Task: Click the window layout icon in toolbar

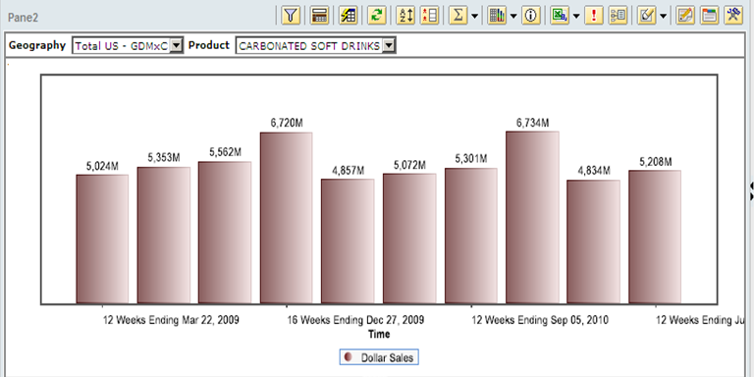Action: click(709, 16)
